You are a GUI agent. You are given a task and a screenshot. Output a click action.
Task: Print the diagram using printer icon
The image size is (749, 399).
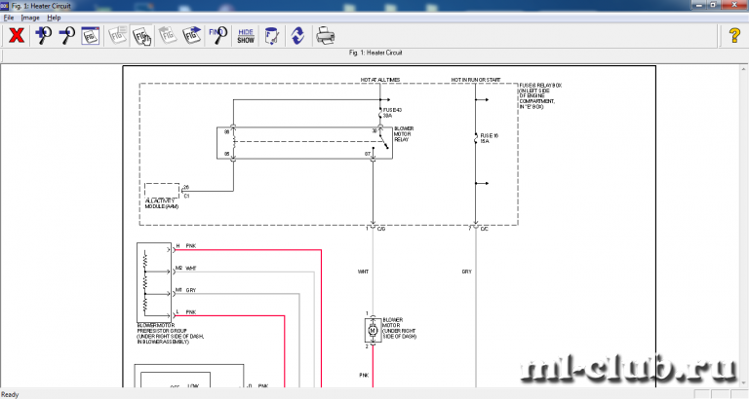(325, 36)
